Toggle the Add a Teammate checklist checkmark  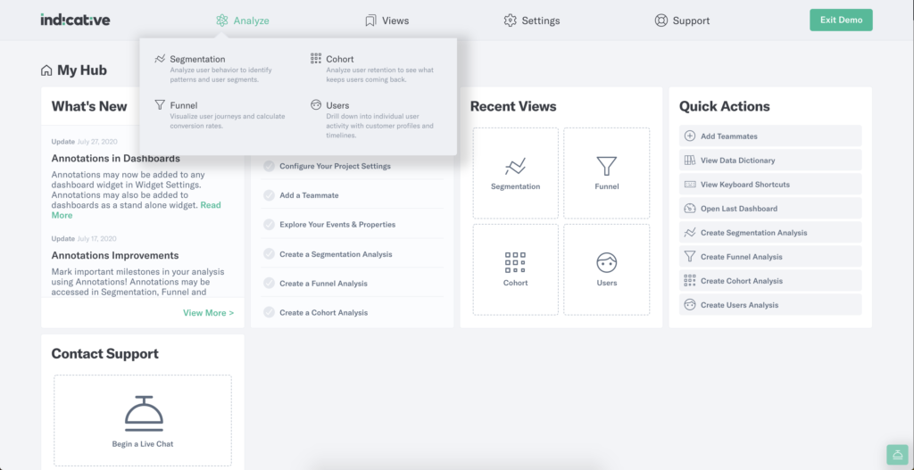click(x=269, y=195)
